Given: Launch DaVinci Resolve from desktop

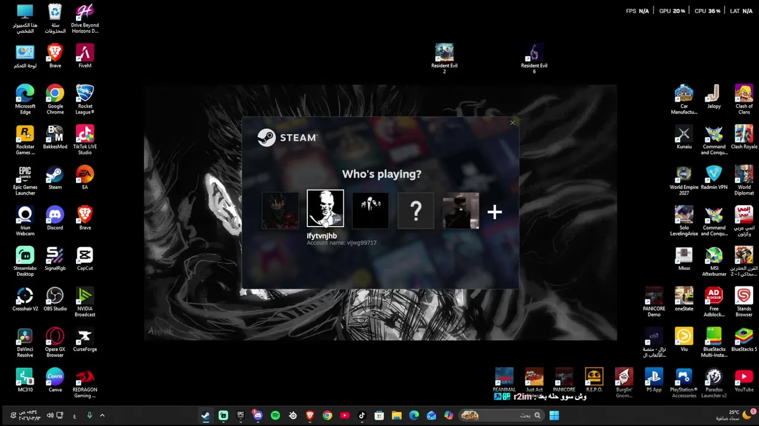Looking at the screenshot, I should 25,342.
